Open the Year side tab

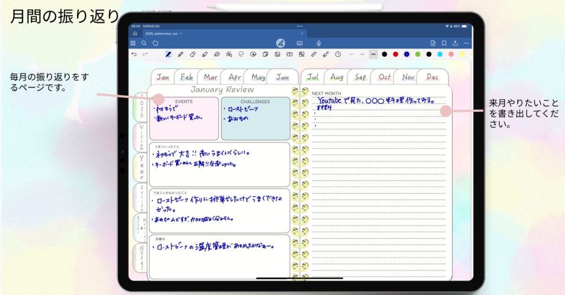tap(141, 167)
